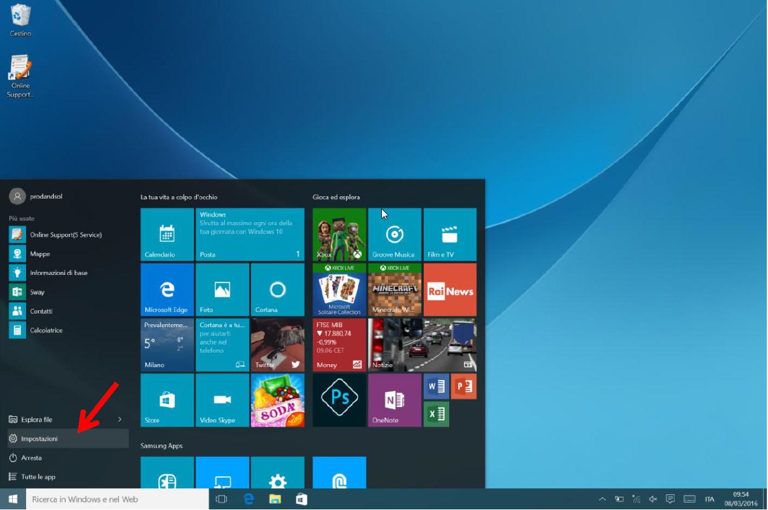
Task: Open the Money FTSE MIB tile
Action: (x=339, y=345)
